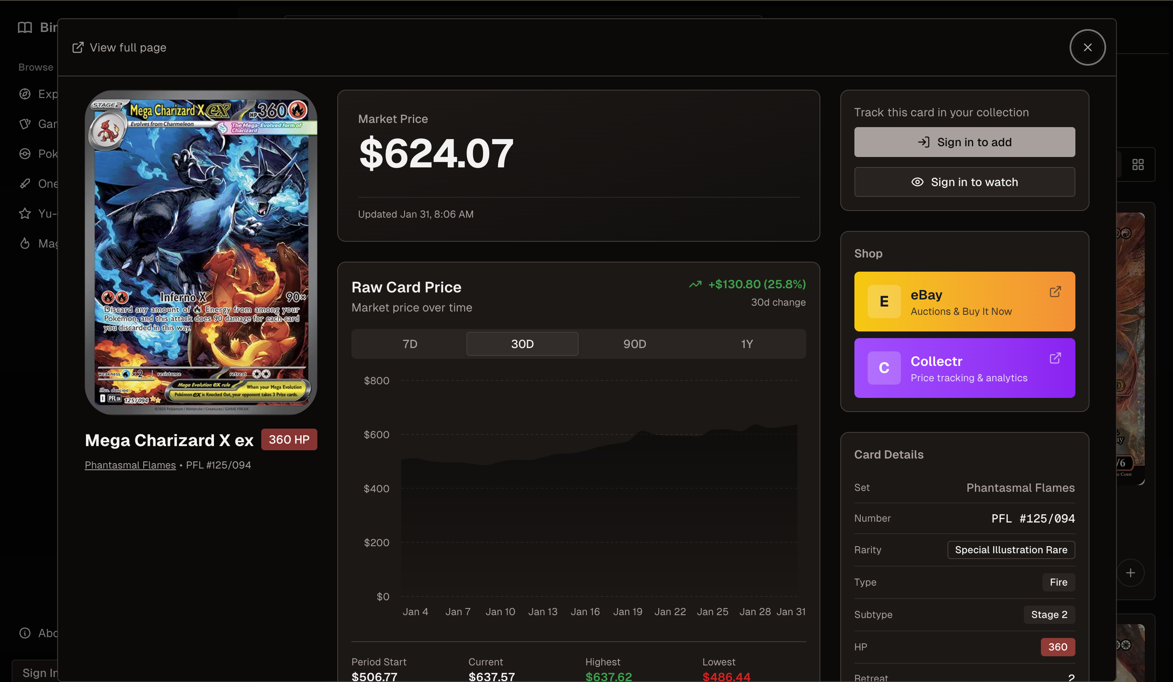Open the Phantasmal Flames set link
Screen dimensions: 1173x682
(130, 465)
